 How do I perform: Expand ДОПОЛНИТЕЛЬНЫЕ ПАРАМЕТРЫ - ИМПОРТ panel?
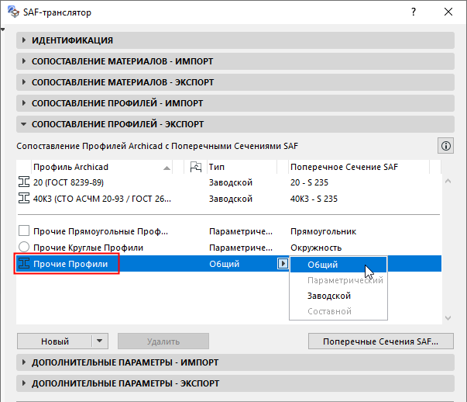235,362
